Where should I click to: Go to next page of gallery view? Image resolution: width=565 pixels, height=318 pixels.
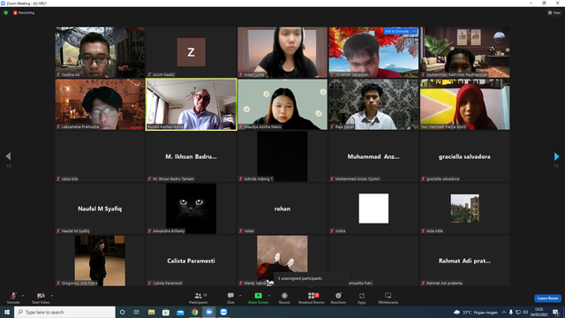coord(556,156)
